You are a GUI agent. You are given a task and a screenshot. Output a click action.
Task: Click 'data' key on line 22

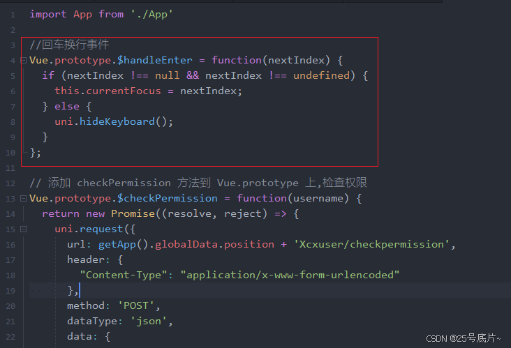[x=80, y=337]
